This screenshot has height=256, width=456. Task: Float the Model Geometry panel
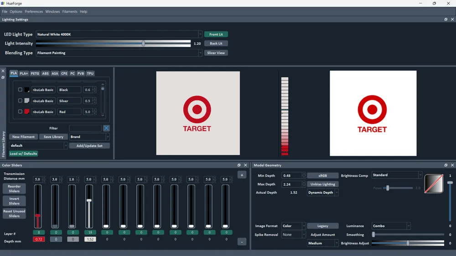(446, 165)
